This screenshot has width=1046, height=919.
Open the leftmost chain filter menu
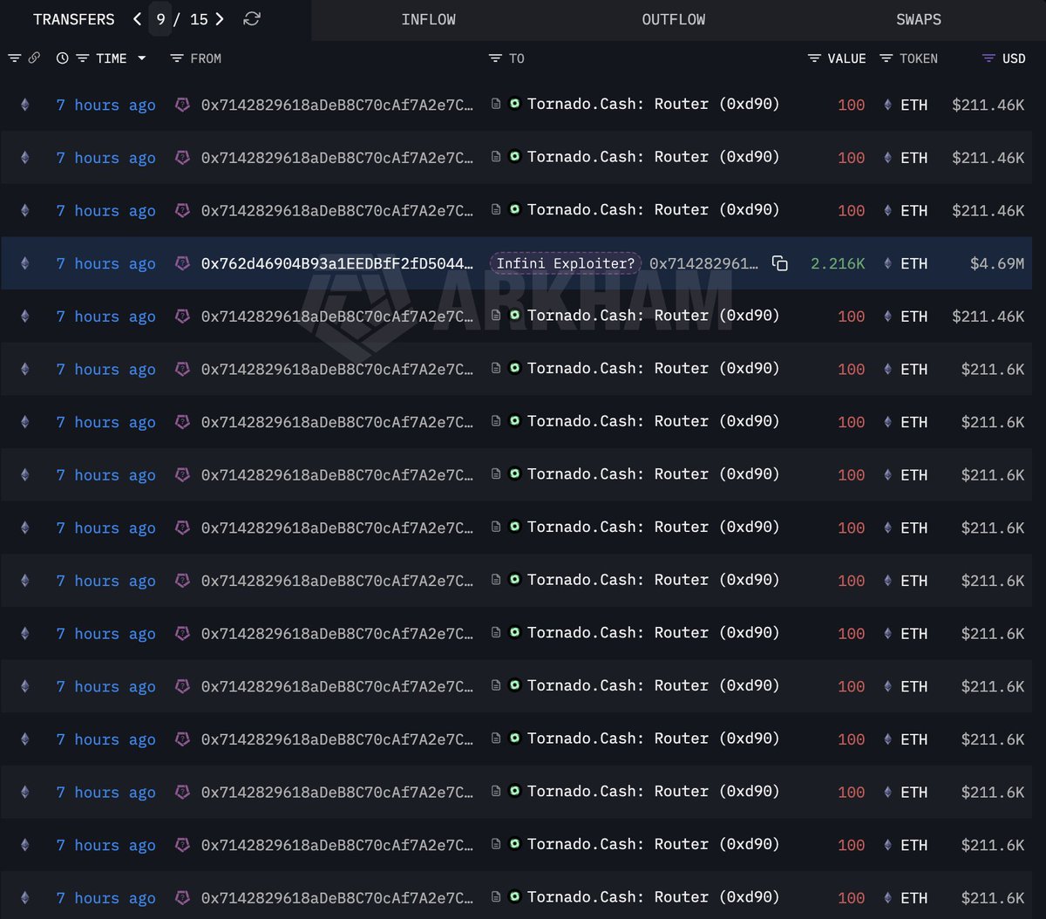14,58
